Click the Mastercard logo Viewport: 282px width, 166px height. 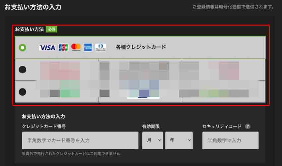(x=76, y=47)
